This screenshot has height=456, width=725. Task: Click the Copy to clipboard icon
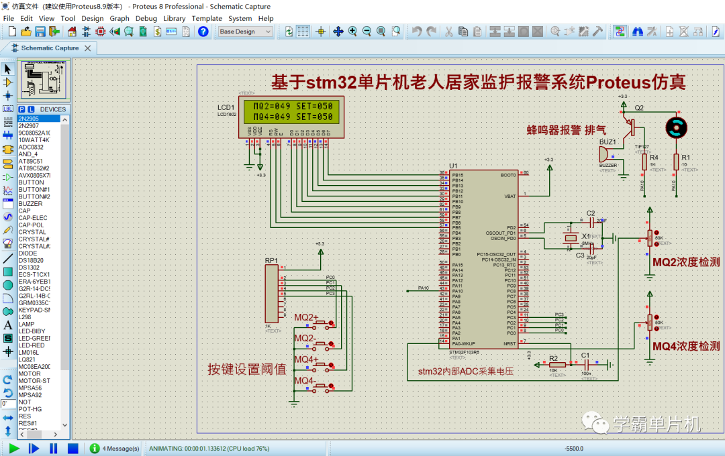tap(463, 32)
